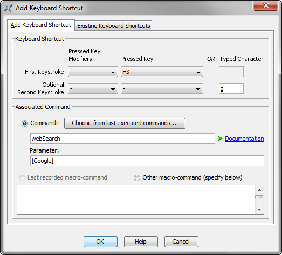Switch to the Add Keyboard Shortcut tab
The width and height of the screenshot is (282, 255).
click(41, 25)
